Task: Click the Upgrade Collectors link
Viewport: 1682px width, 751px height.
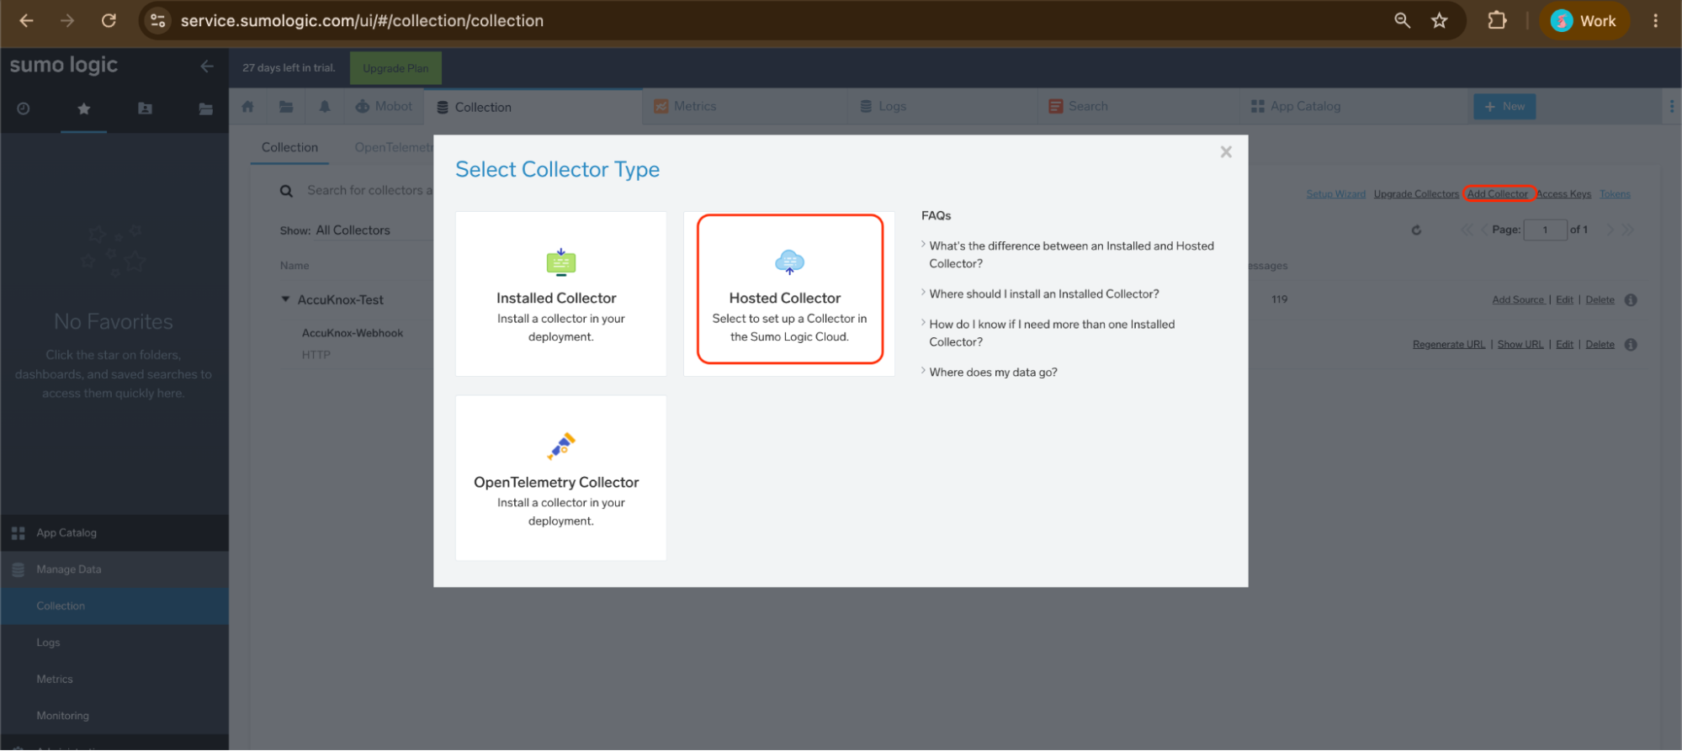Action: pos(1416,194)
